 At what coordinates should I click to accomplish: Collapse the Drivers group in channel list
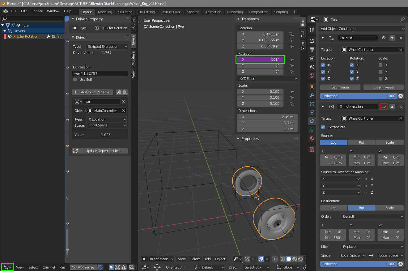[5, 31]
